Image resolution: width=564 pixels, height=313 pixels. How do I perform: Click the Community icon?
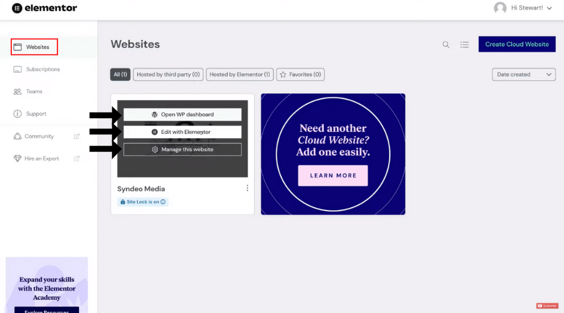[x=17, y=136]
